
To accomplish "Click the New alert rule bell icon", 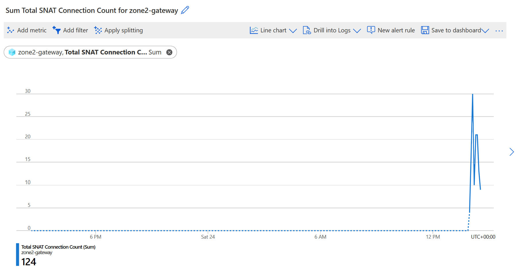I will point(371,30).
